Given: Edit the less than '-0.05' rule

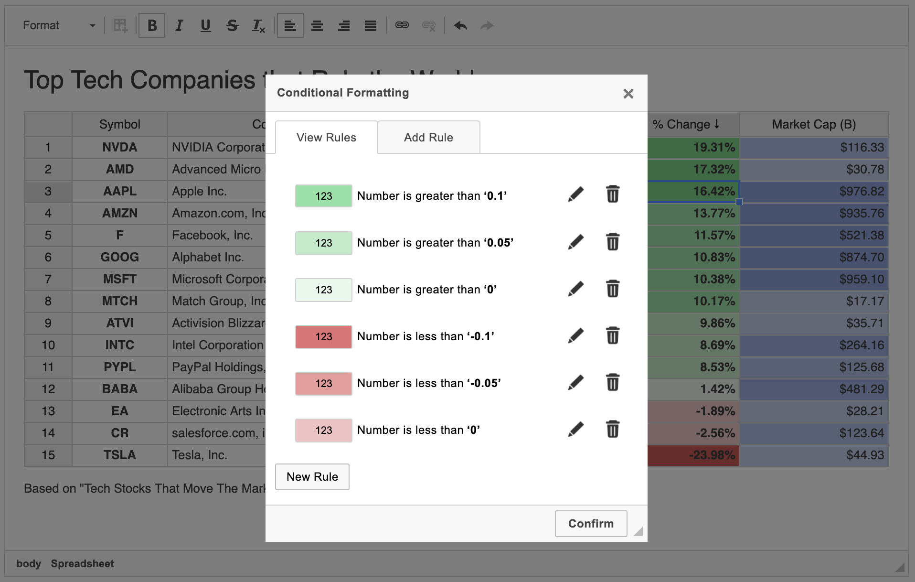Looking at the screenshot, I should (x=576, y=382).
